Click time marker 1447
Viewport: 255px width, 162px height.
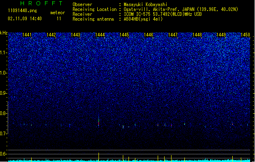point(173,35)
